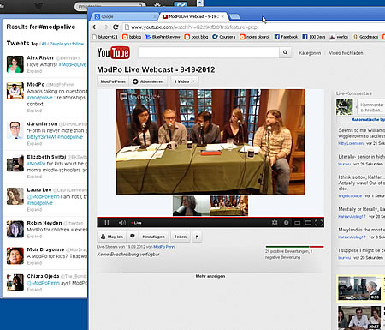The width and height of the screenshot is (385, 330).
Task: Expand daronlarson's tweet
Action: pyautogui.click(x=34, y=143)
